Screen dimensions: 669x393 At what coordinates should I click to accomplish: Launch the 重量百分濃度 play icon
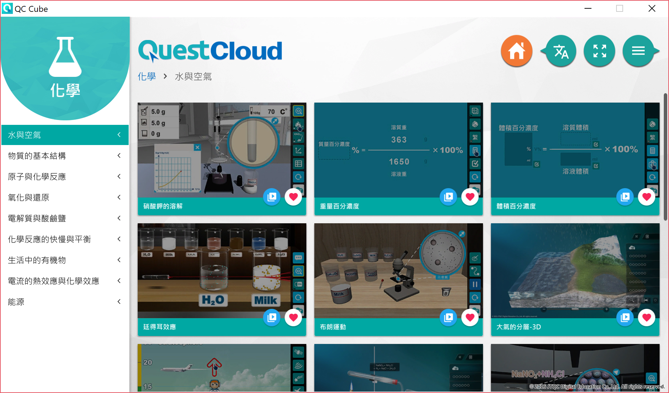tap(449, 197)
